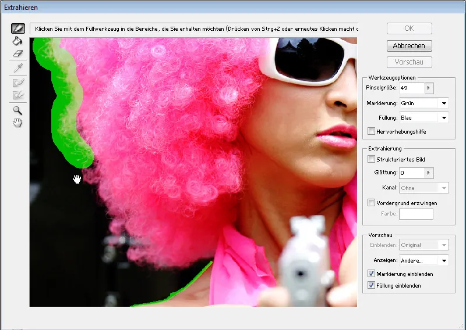Uncheck Markierung einblenden checkbox
Screen dimensions: 466x330
(x=371, y=274)
